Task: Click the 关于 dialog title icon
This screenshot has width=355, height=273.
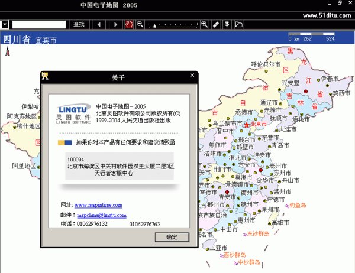Action: pyautogui.click(x=45, y=76)
